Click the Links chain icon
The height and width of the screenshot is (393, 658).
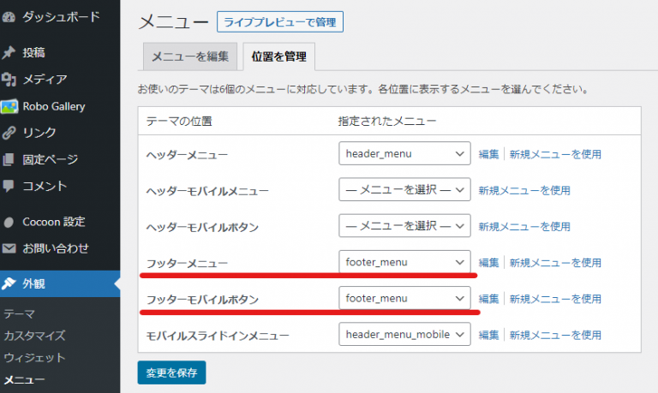point(9,133)
